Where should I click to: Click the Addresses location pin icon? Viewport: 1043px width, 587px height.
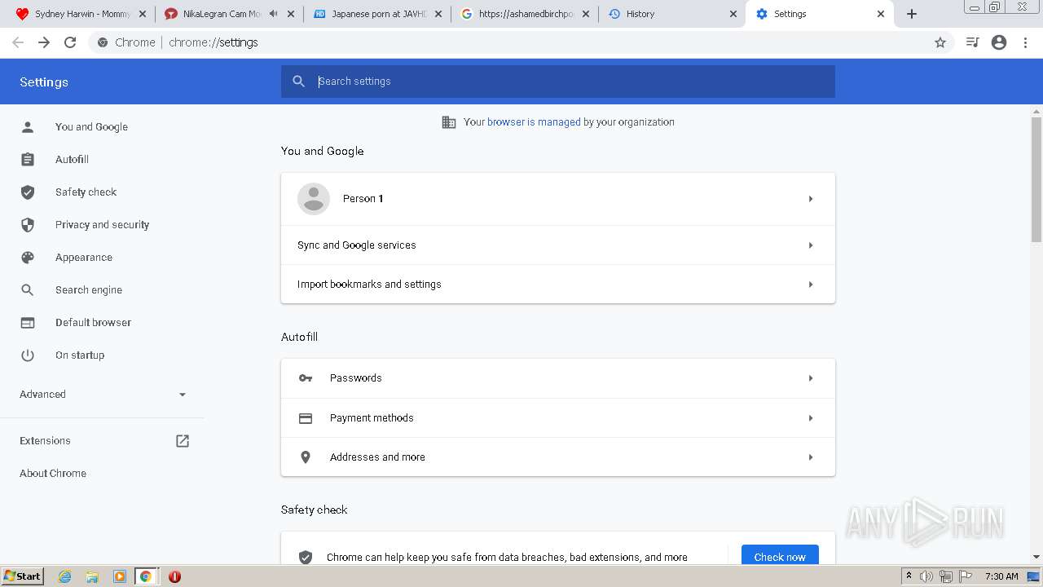click(x=306, y=457)
